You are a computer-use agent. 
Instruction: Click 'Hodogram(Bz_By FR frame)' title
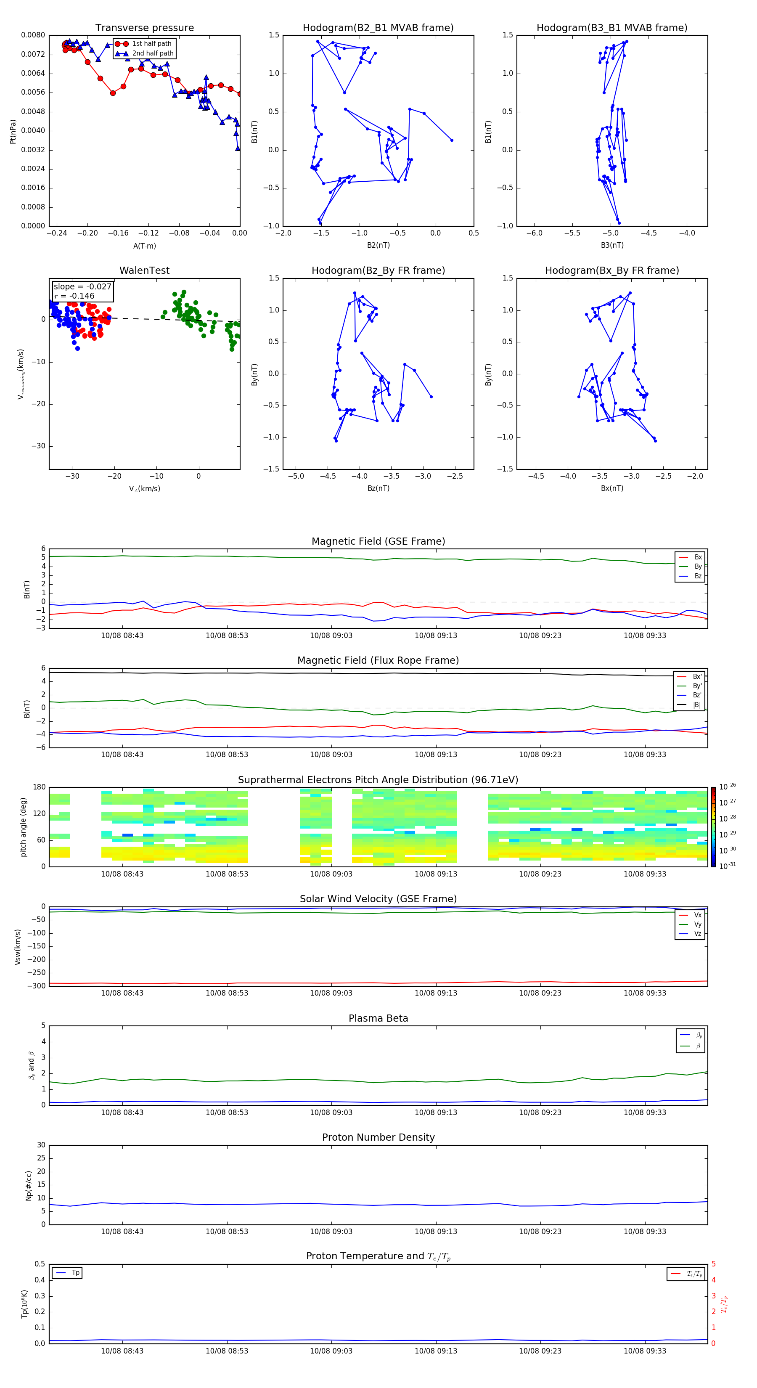(x=378, y=270)
